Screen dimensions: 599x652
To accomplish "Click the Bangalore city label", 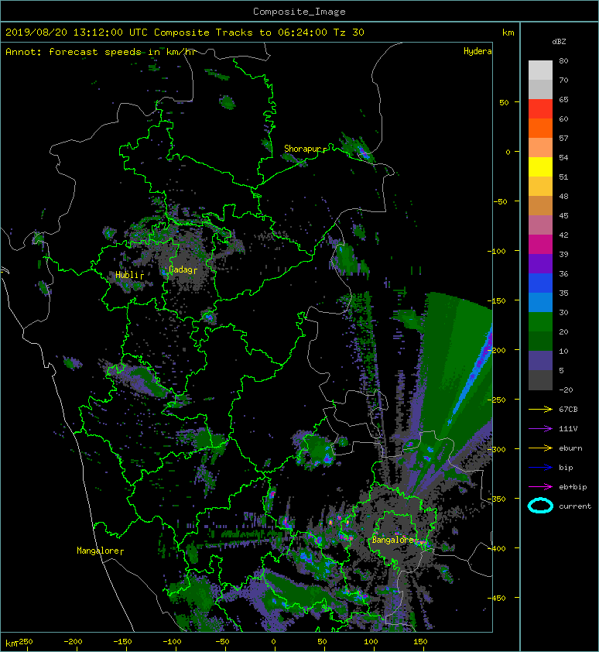I will tap(393, 540).
